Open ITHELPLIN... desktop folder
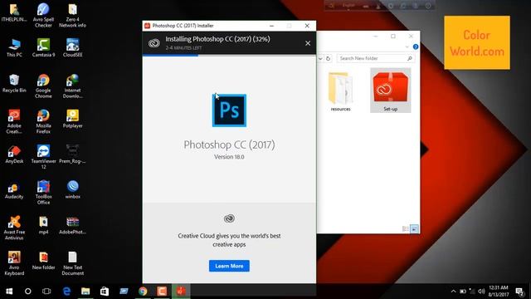 [x=14, y=12]
